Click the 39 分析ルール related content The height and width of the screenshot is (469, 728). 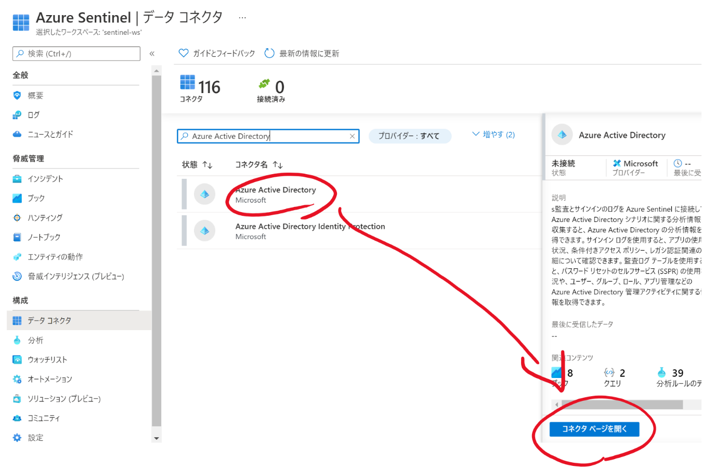679,377
